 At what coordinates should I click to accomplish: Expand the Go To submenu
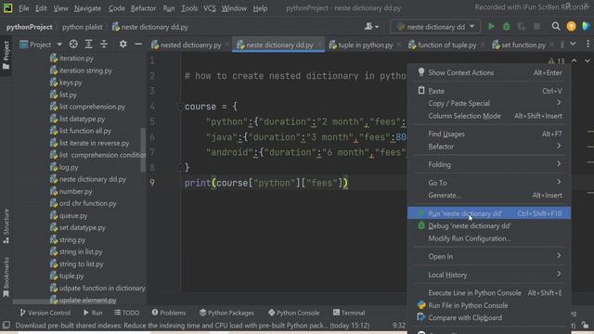click(489, 183)
